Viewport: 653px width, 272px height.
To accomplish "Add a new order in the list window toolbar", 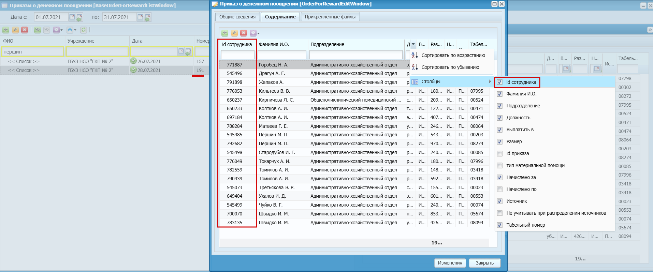I will pos(6,30).
